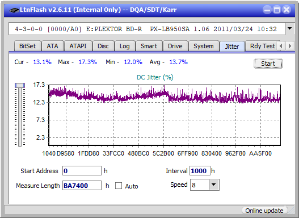Open the Rdy Test tab

click(x=262, y=46)
